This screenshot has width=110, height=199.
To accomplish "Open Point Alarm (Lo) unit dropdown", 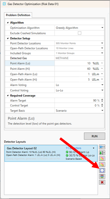I will pyautogui.click(x=102, y=63).
